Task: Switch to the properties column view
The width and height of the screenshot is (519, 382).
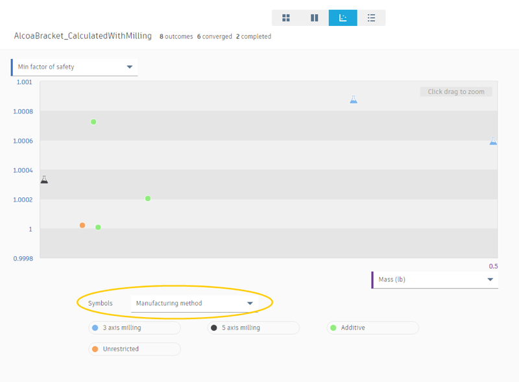Action: coord(315,18)
